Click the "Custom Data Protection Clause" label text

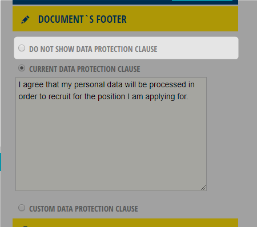(83, 209)
